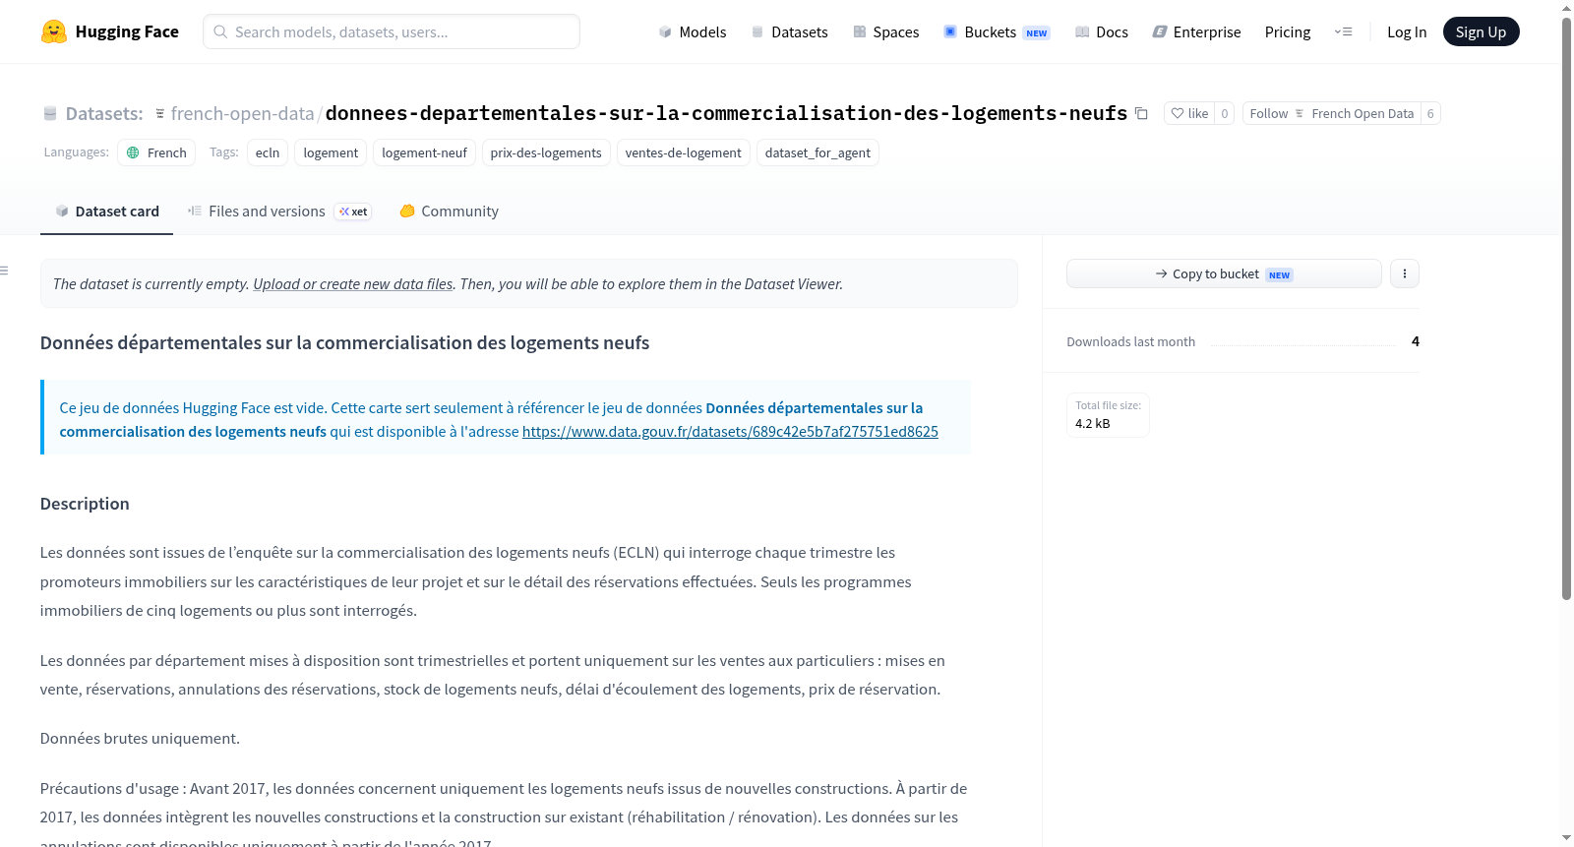1574x847 pixels.
Task: Click the French language tag
Action: point(156,152)
